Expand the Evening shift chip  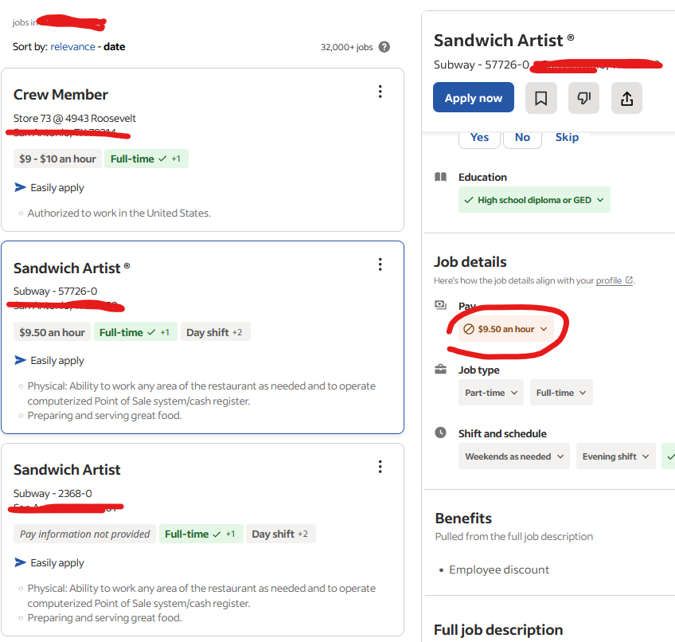click(615, 456)
